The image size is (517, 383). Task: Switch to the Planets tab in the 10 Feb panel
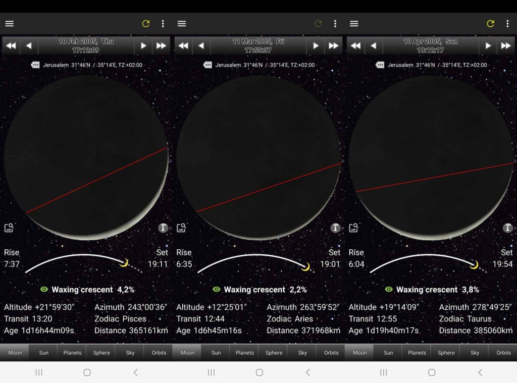(72, 353)
